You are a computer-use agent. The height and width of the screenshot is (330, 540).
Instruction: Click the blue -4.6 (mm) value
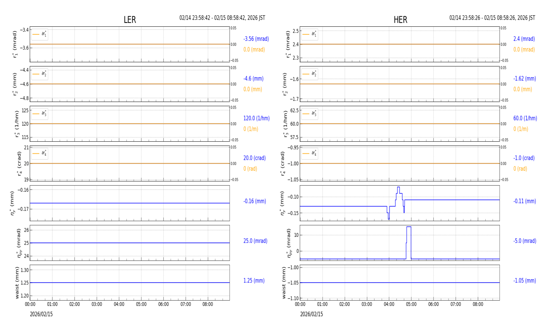(253, 79)
